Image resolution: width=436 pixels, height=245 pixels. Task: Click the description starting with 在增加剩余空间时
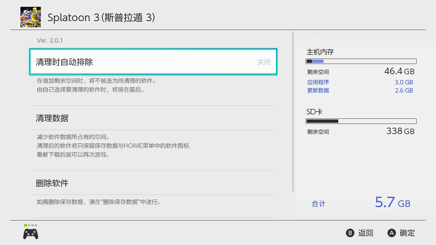[x=96, y=86]
